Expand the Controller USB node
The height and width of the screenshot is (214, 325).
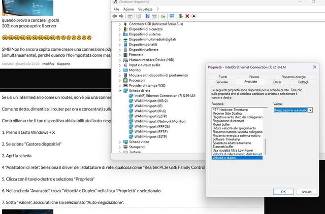click(120, 24)
